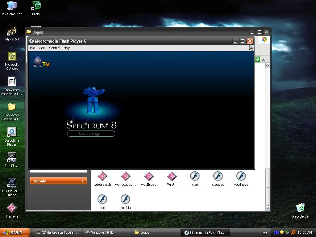Click the Windows flag logo in Jogos
Image resolution: width=316 pixels, height=237 pixels.
click(x=264, y=39)
